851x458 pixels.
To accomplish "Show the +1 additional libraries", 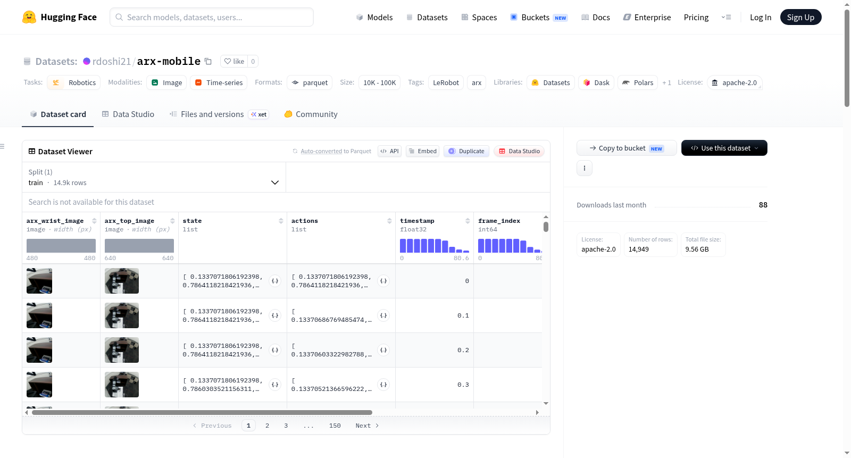I will pos(667,82).
